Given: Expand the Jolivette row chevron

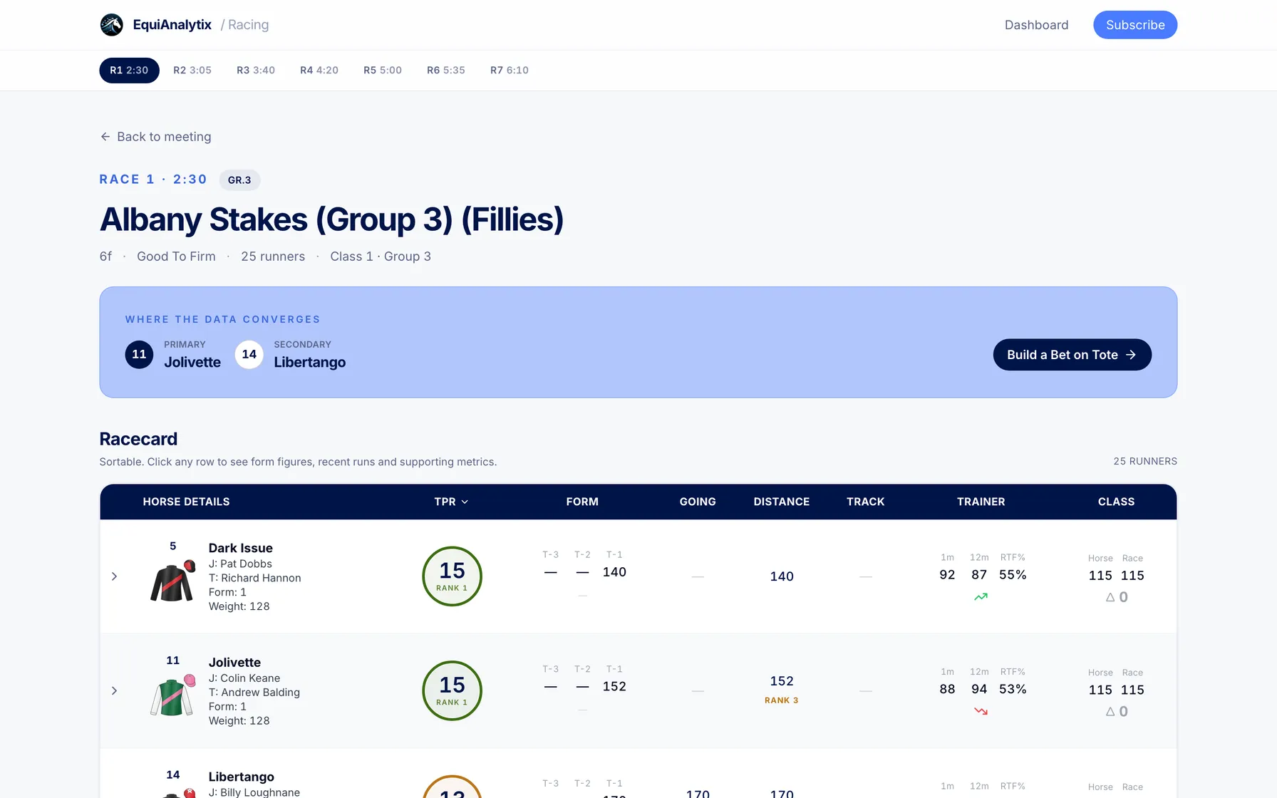Looking at the screenshot, I should pos(114,690).
